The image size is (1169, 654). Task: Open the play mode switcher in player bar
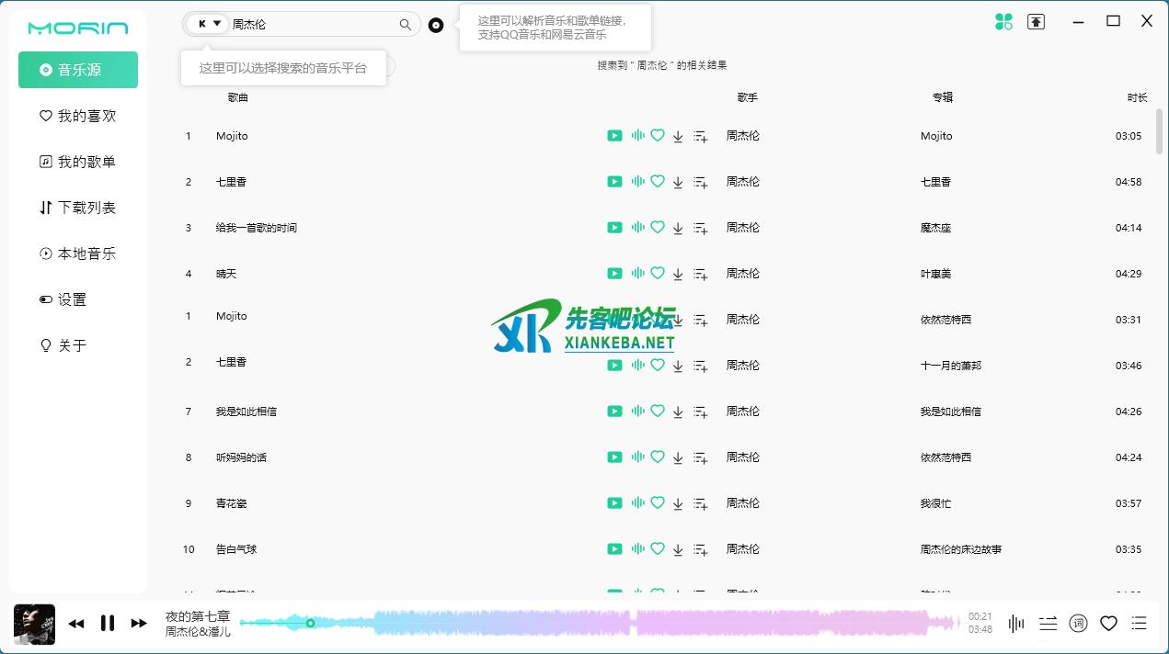[x=1048, y=624]
